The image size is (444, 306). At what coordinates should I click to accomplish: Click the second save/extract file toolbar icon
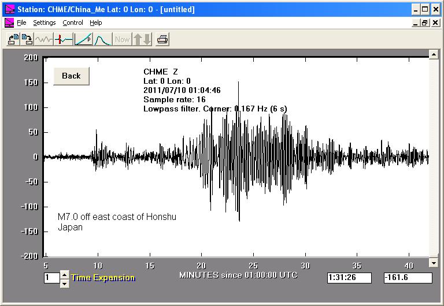pyautogui.click(x=26, y=39)
